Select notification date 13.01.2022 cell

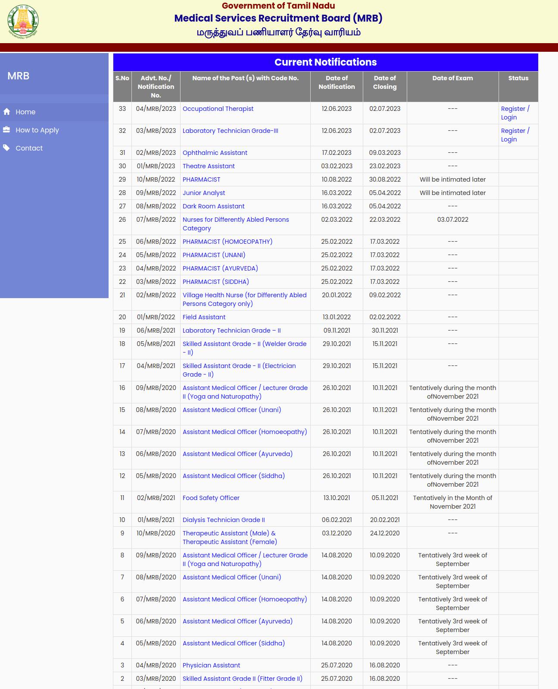[x=337, y=317]
